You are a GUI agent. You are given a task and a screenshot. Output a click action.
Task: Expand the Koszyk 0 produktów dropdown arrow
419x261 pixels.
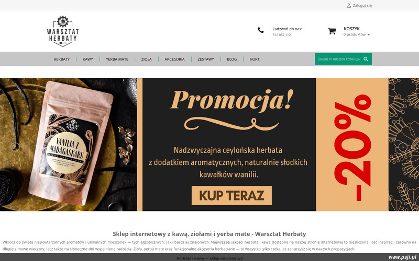[369, 35]
